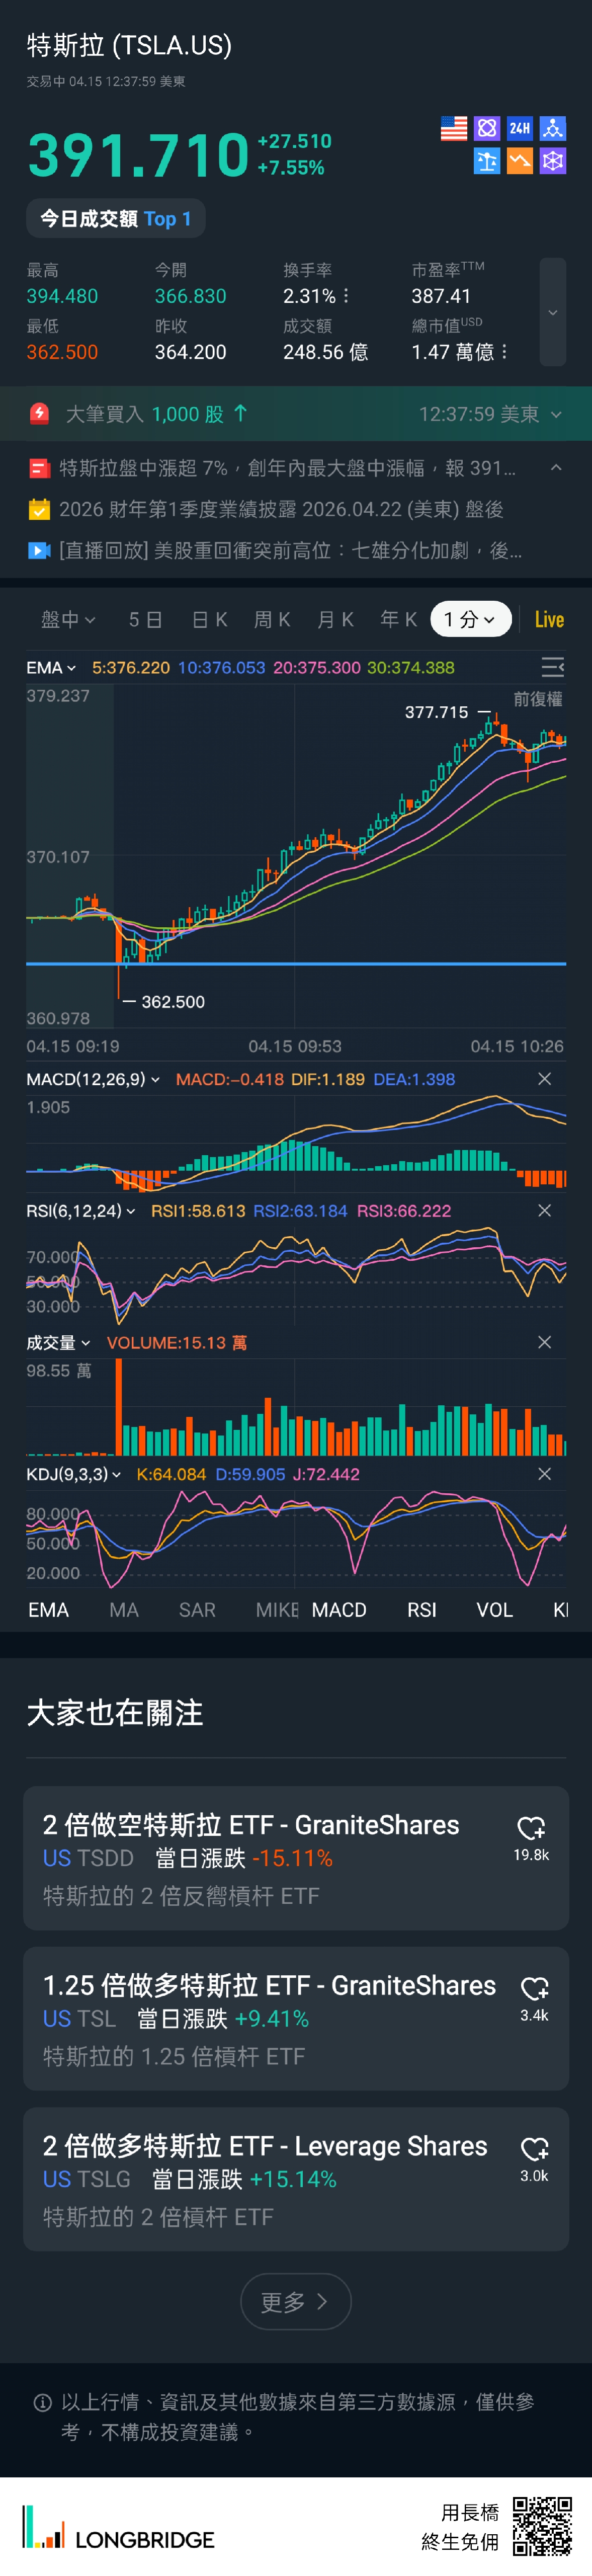592x2576 pixels.
Task: Open the 1分 interval dropdown
Action: (470, 619)
